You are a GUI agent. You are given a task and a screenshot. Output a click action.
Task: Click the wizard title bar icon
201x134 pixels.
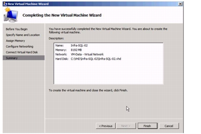coord(5,4)
